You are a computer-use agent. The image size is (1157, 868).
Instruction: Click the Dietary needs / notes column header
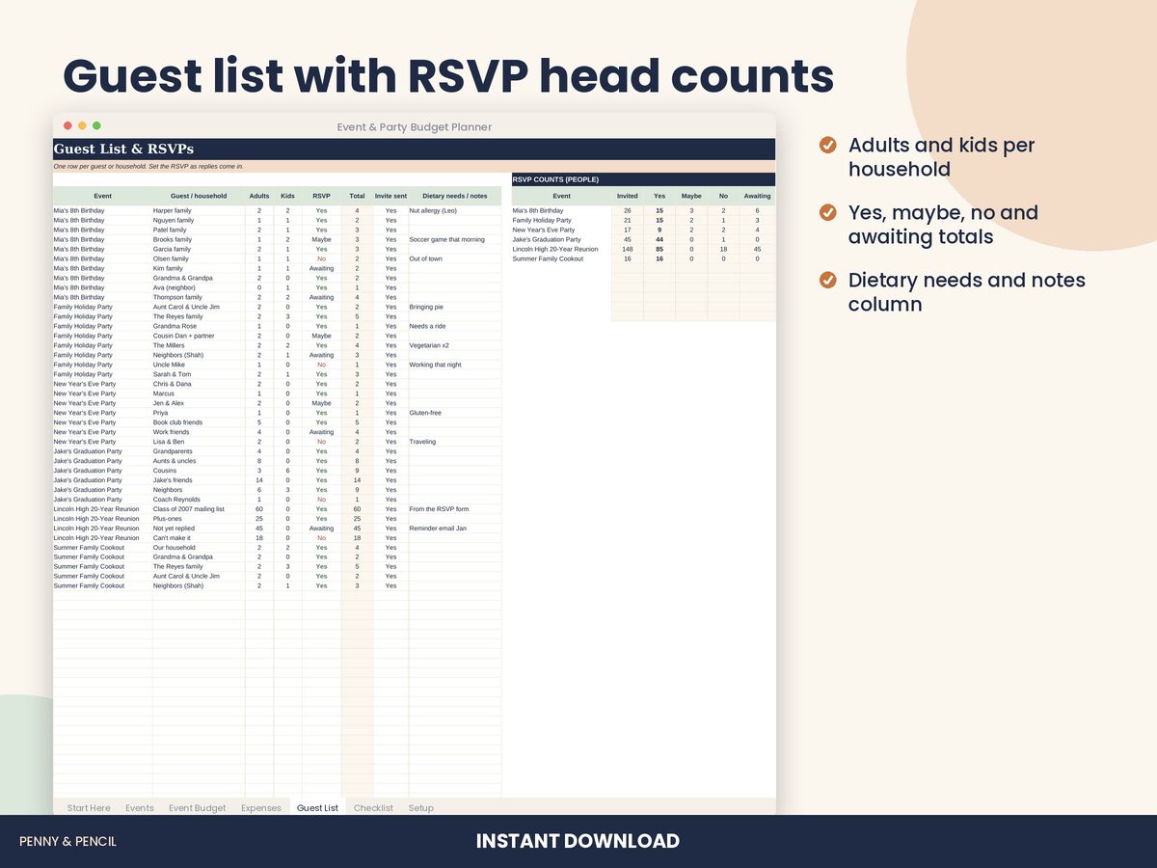point(454,196)
